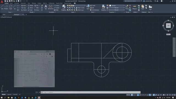This screenshot has width=176, height=99.
Task: Expand the Properties panel
Action: (x=112, y=12)
